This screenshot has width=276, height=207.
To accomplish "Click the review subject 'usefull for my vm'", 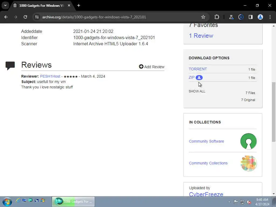I will pos(51,82).
